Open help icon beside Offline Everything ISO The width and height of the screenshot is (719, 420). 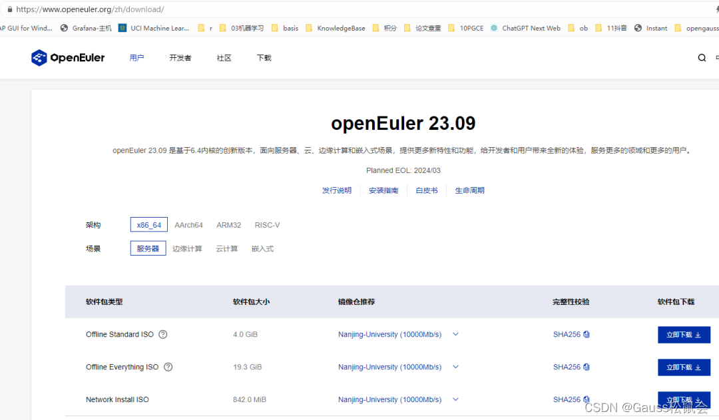[168, 367]
